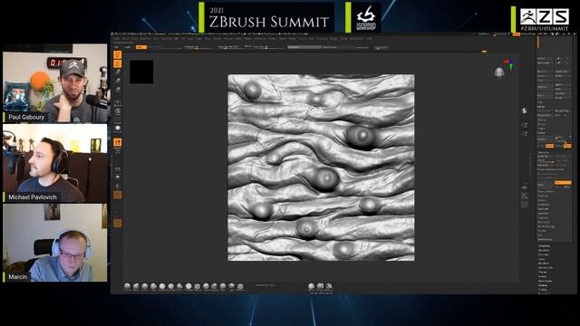Select the white sphere material swatch
This screenshot has width=580, height=326.
(x=118, y=128)
